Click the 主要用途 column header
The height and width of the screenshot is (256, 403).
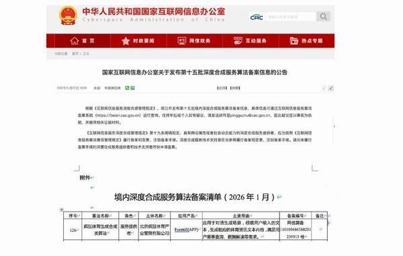click(x=241, y=216)
